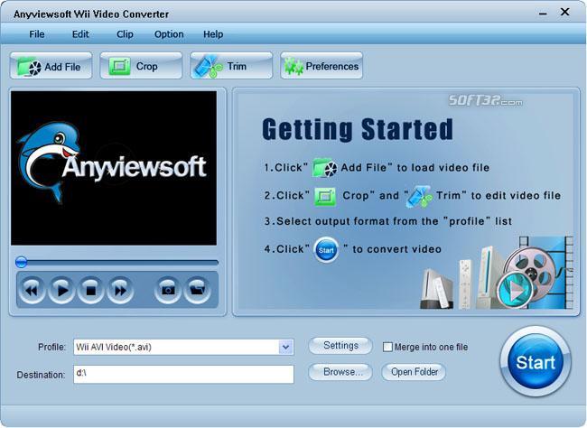Expand the Profile dropdown list
The image size is (587, 428).
click(285, 347)
